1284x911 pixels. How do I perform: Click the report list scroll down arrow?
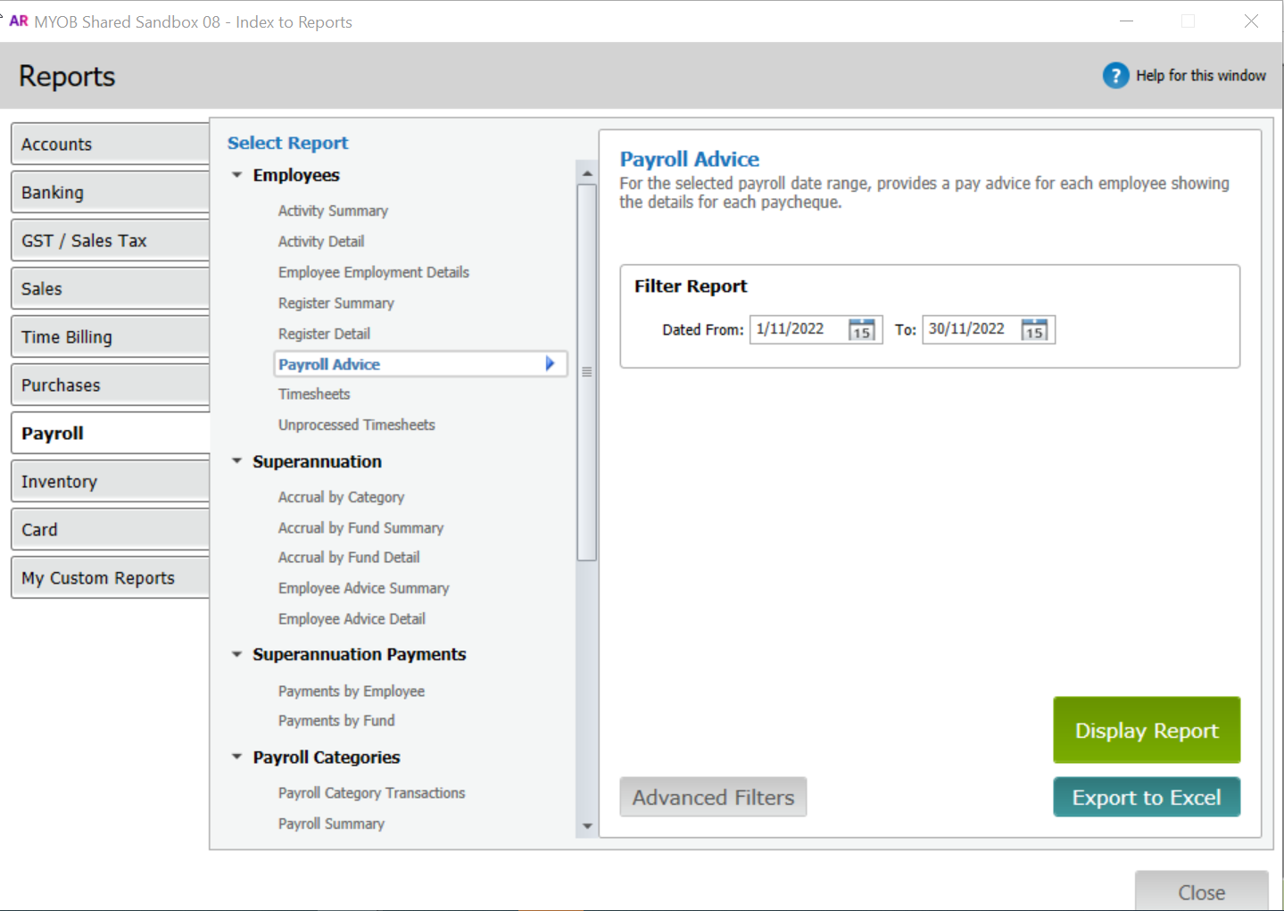coord(587,826)
